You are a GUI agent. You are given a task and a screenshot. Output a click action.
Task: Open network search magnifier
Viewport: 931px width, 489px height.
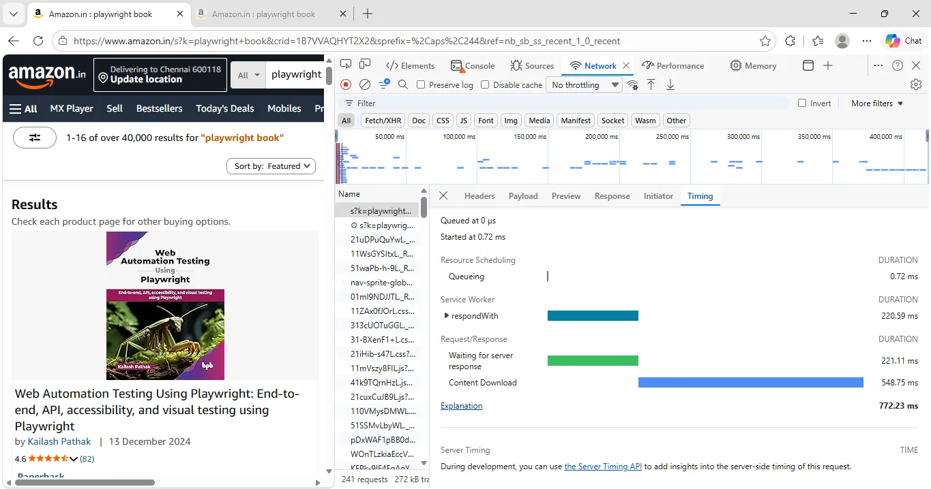click(403, 84)
